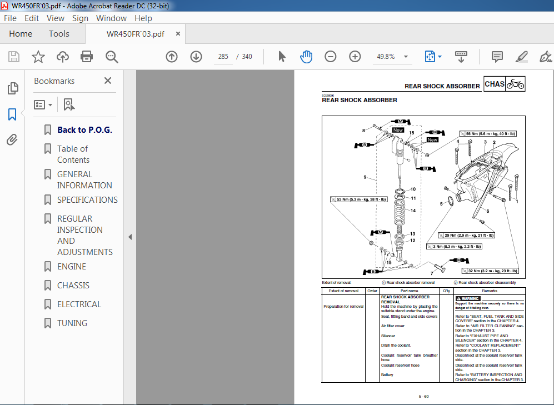The width and height of the screenshot is (554, 405).
Task: Jump to Table of Contents bookmark
Action: coord(73,154)
